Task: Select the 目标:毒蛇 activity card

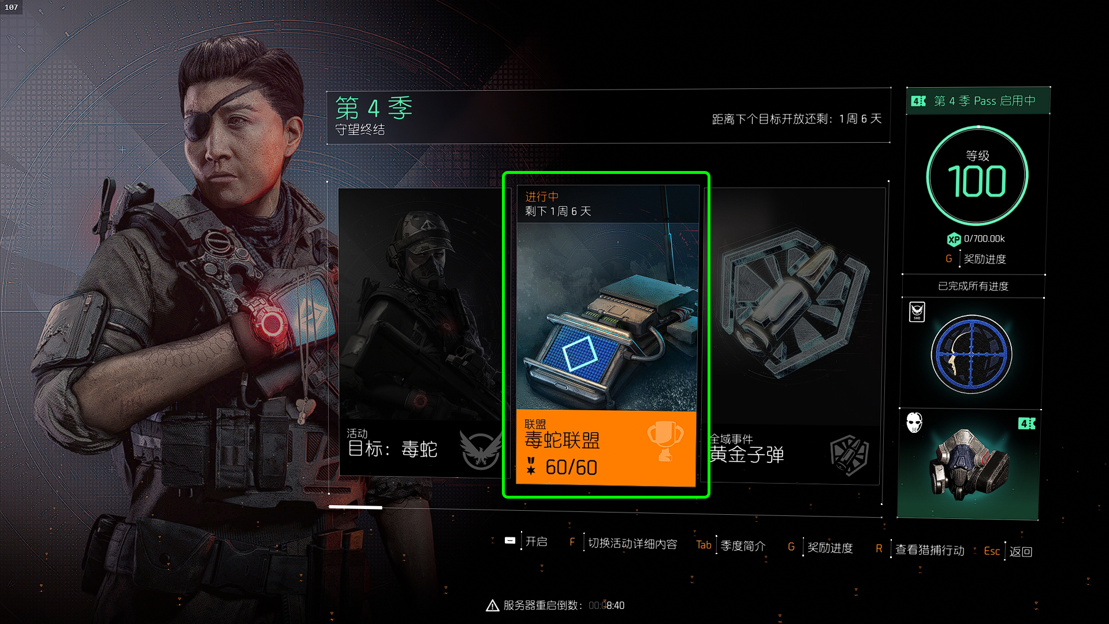Action: tap(421, 331)
